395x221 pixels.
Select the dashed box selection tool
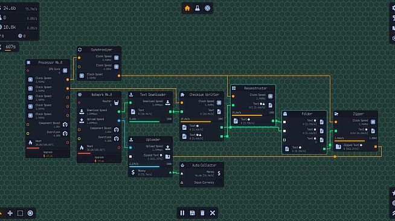[x=20, y=213]
